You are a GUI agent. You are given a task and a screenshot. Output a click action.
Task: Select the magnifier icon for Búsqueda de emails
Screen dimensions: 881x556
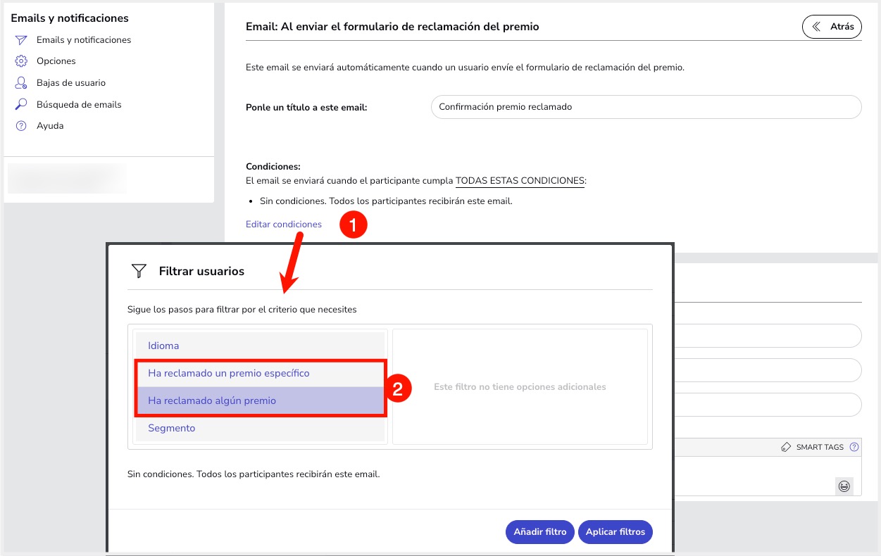coord(22,104)
